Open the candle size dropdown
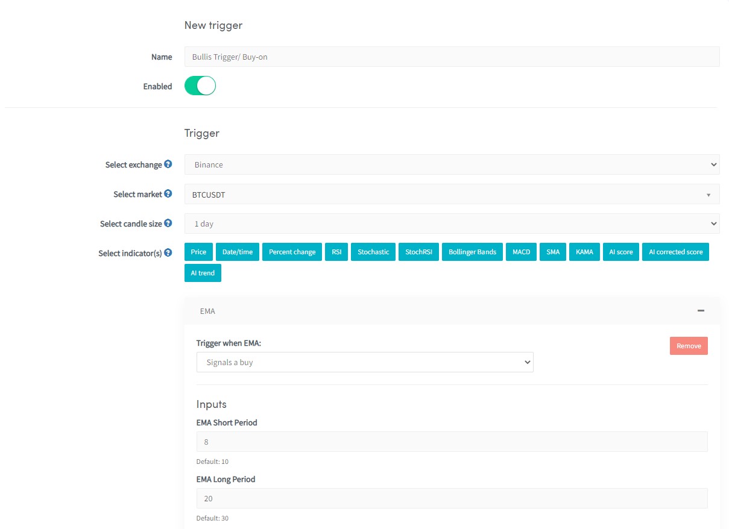Image resolution: width=729 pixels, height=529 pixels. (x=452, y=224)
